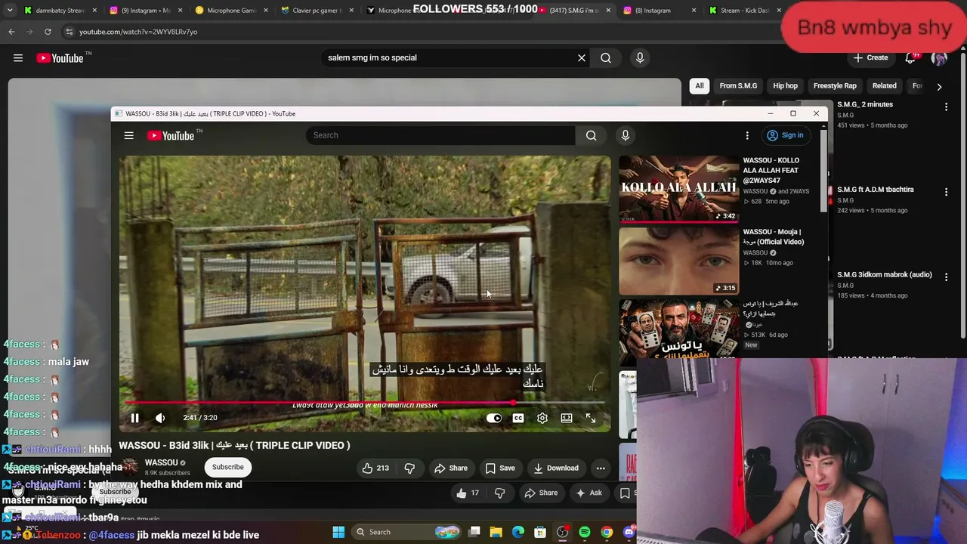Screen dimensions: 967x544
Task: Like the video with 213 likes
Action: point(375,468)
